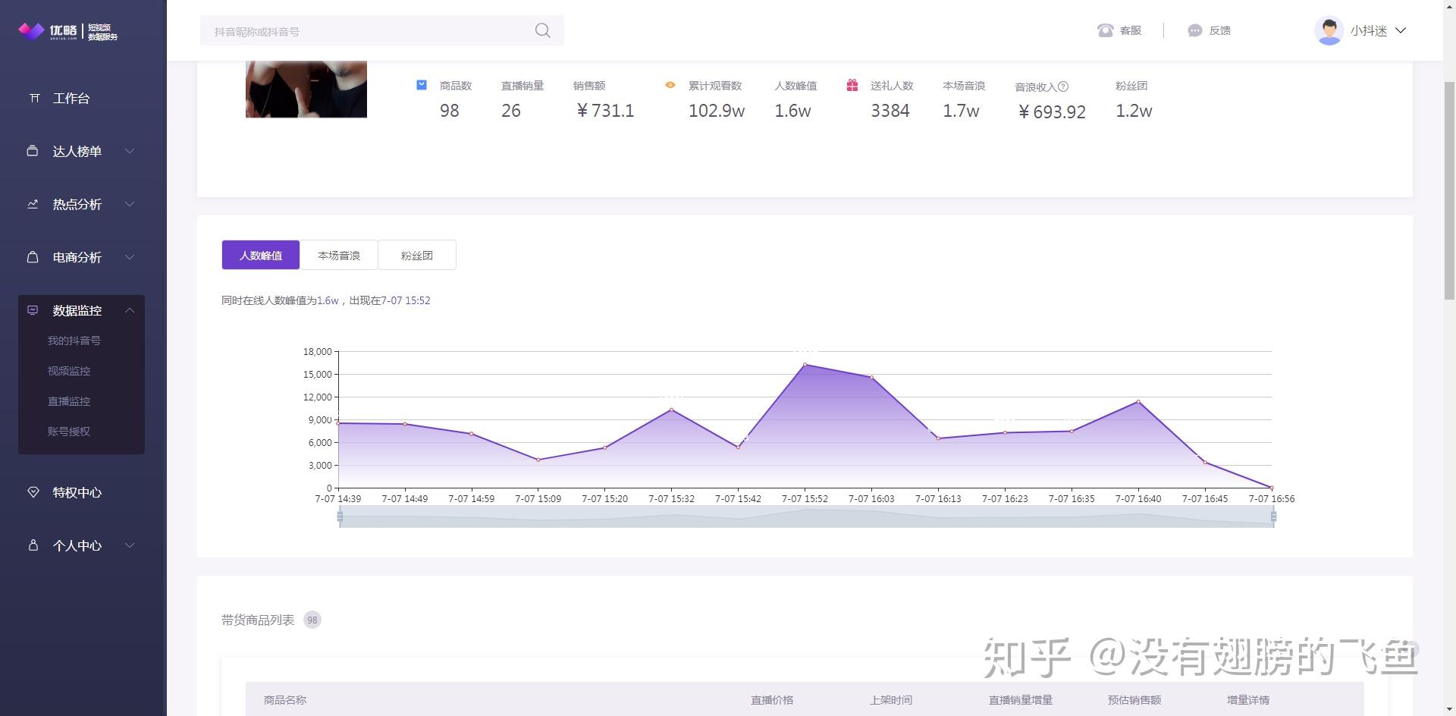Click the chart range slider handle
Image resolution: width=1456 pixels, height=716 pixels.
pyautogui.click(x=340, y=518)
